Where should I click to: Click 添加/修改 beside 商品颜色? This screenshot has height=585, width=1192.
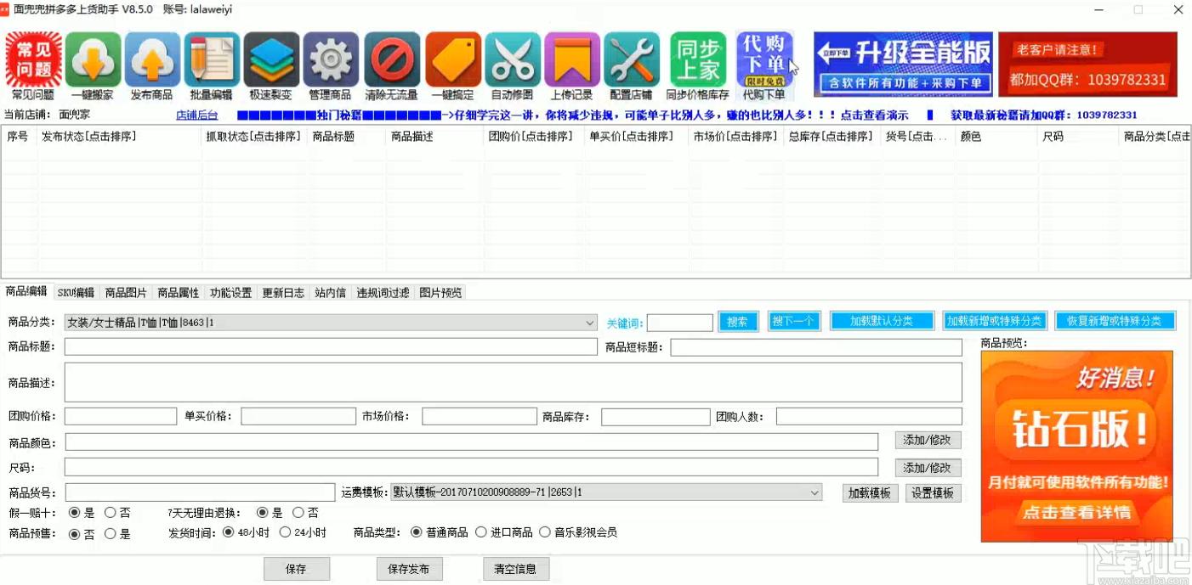coord(928,440)
